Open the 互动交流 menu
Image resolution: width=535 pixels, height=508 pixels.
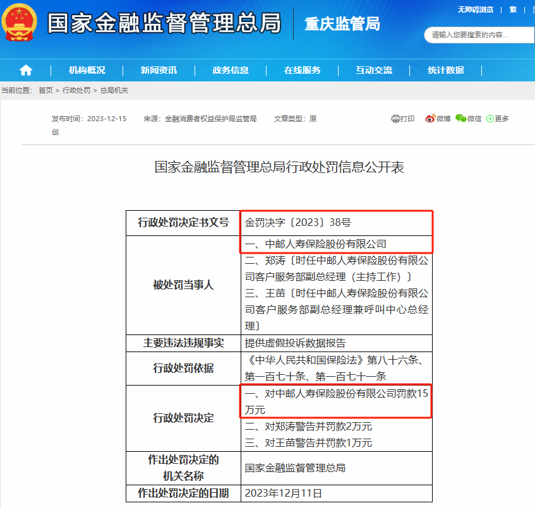(374, 70)
